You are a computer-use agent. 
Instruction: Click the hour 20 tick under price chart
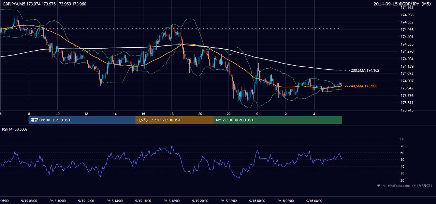200,114
